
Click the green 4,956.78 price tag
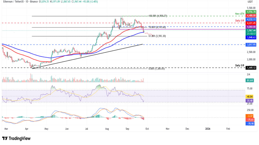pos(251,12)
